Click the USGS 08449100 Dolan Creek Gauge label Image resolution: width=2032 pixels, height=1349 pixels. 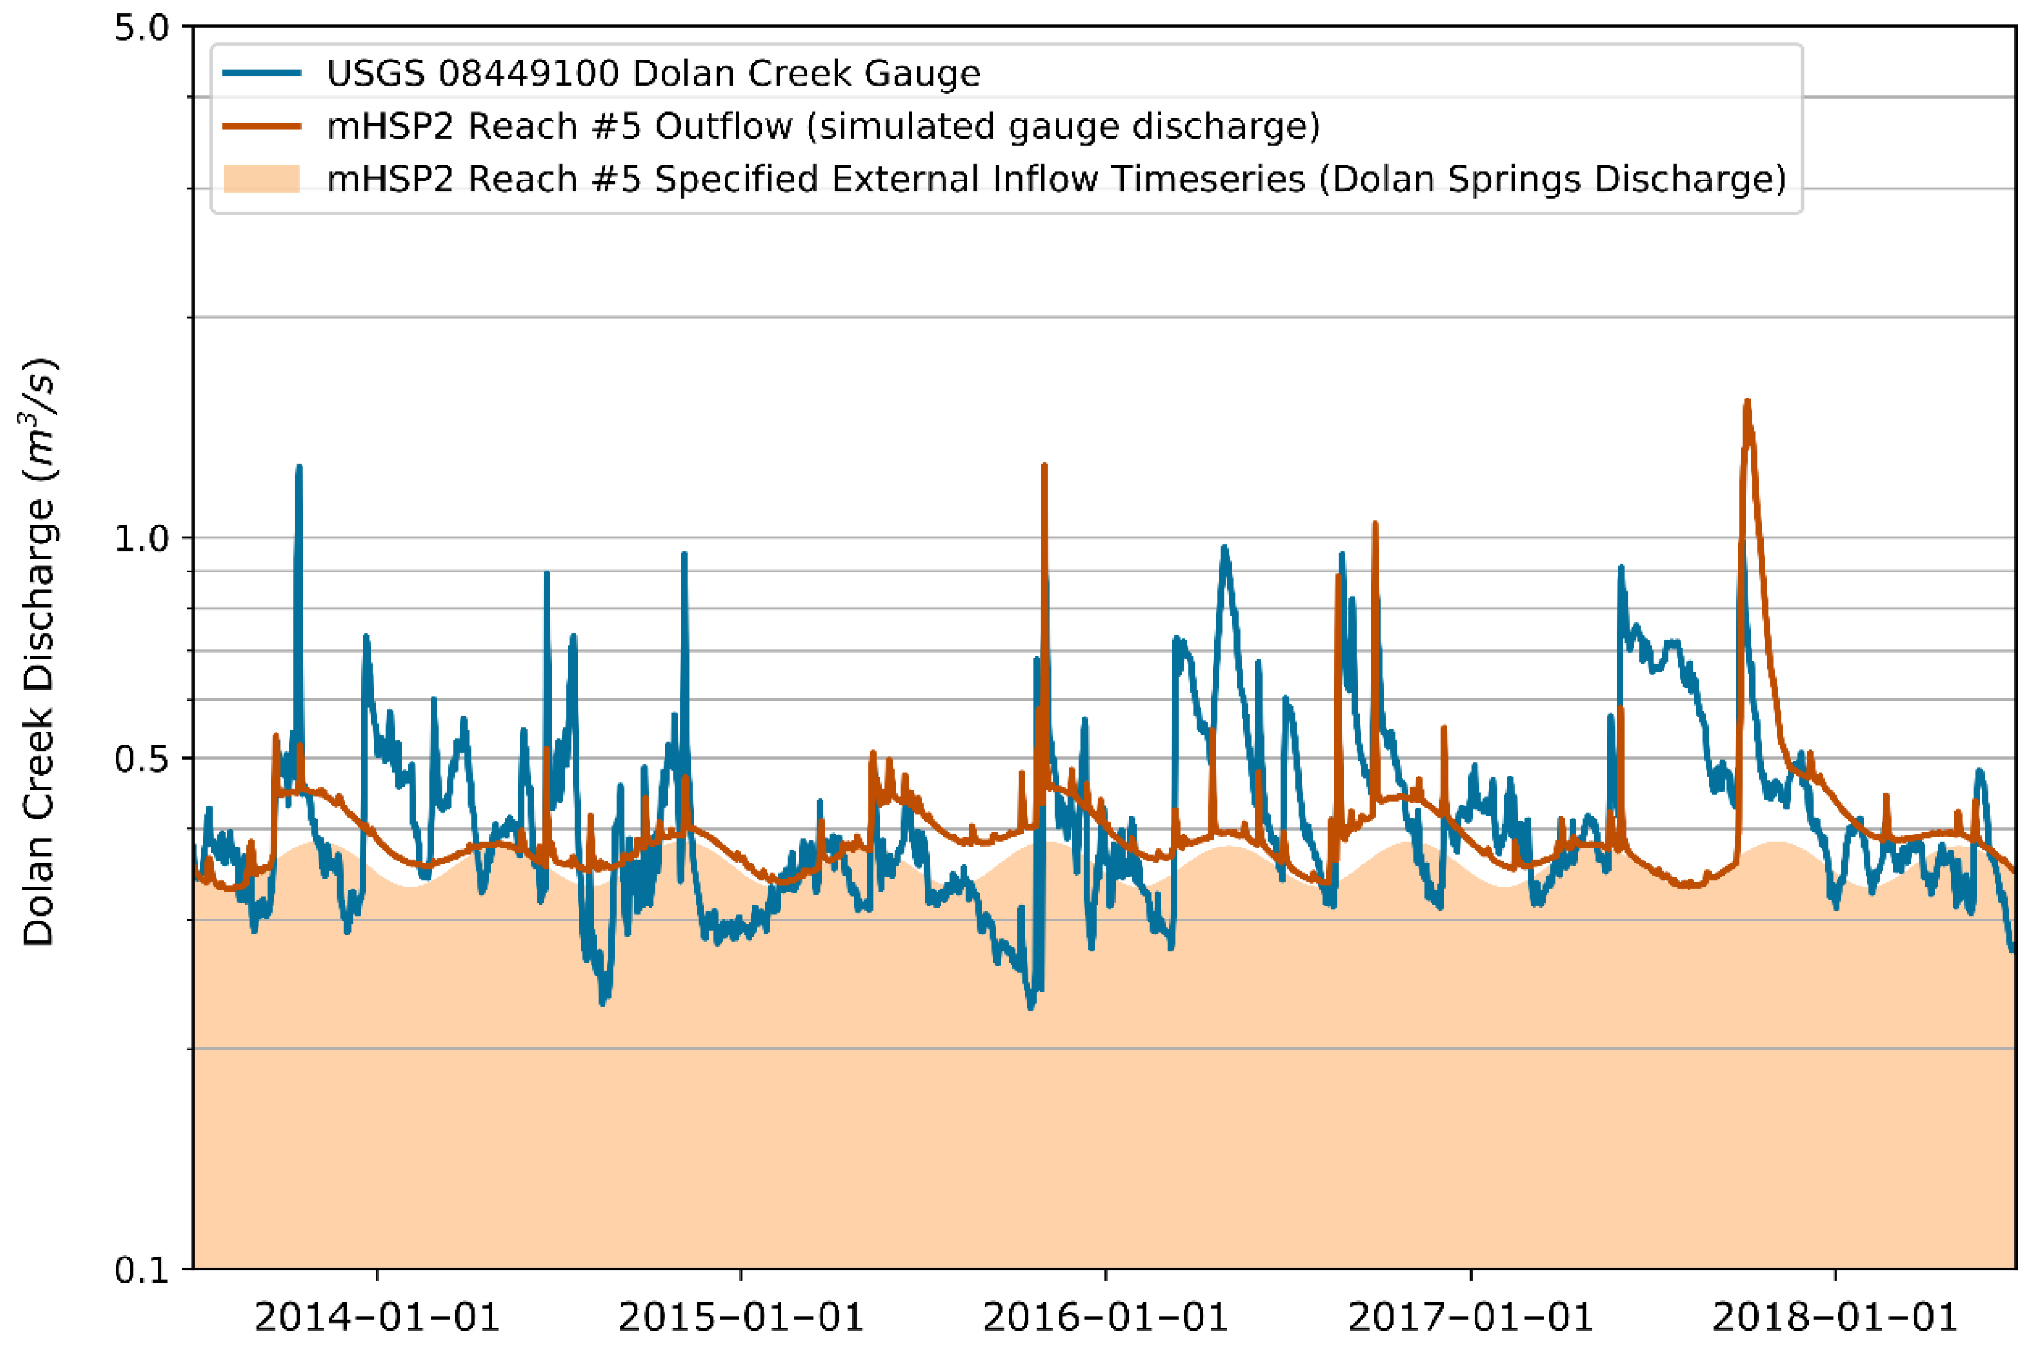coord(653,73)
